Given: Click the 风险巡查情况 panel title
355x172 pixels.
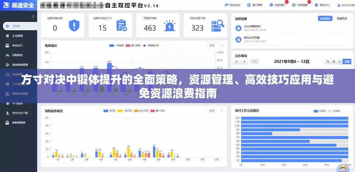Looking at the screenshot, I should [54, 111].
